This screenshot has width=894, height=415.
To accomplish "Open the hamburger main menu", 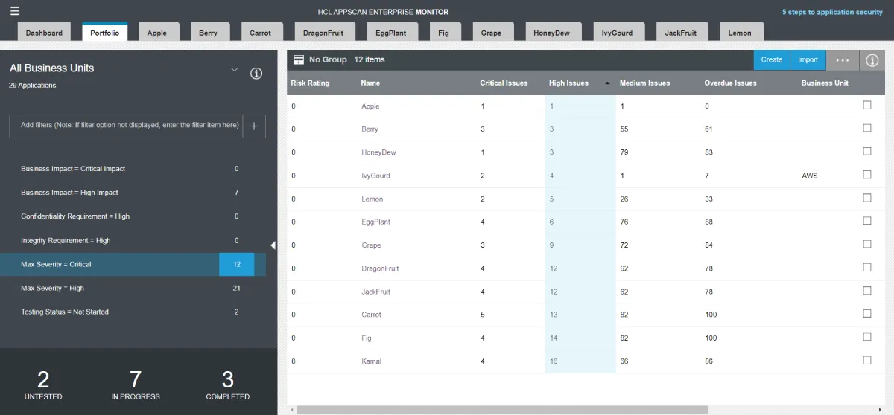I will 15,11.
